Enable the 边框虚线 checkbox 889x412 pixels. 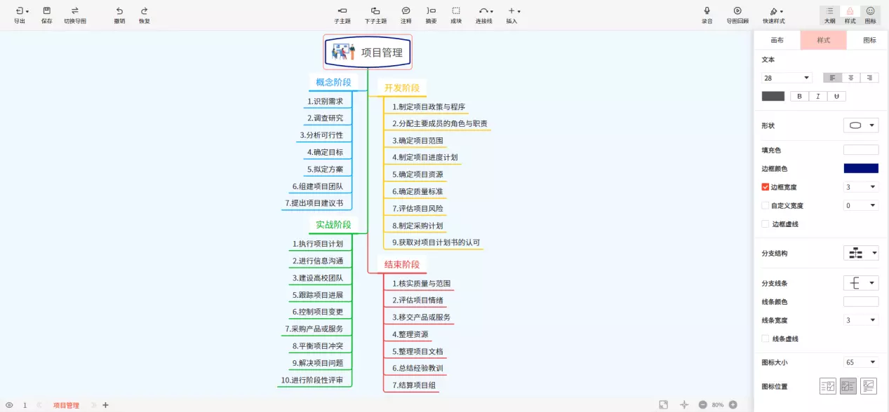pos(766,224)
